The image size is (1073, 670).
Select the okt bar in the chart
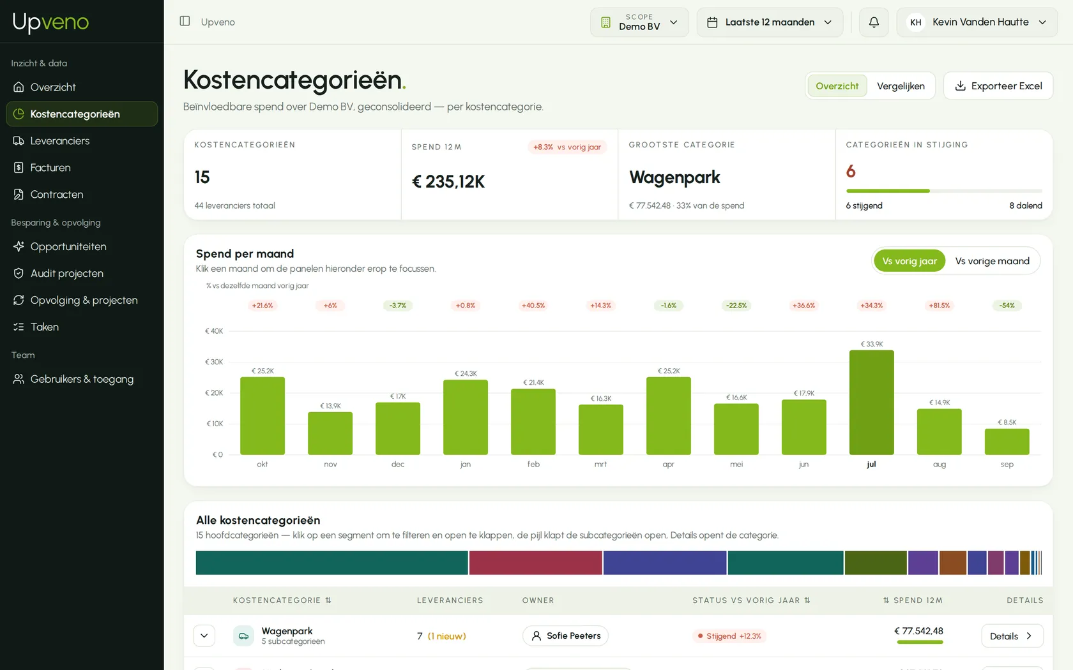point(263,416)
